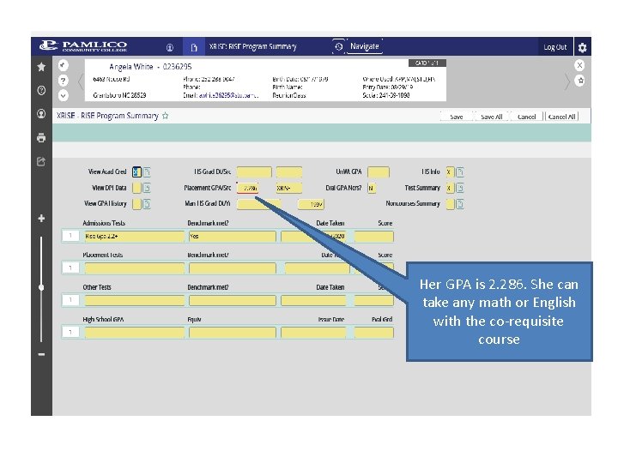This screenshot has height=463, width=618.
Task: Click the Admissions Tests Score field
Action: click(x=373, y=237)
